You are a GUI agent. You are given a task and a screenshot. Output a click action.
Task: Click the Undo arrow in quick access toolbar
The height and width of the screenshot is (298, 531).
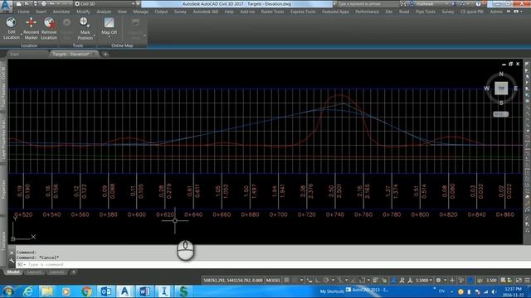click(52, 3)
